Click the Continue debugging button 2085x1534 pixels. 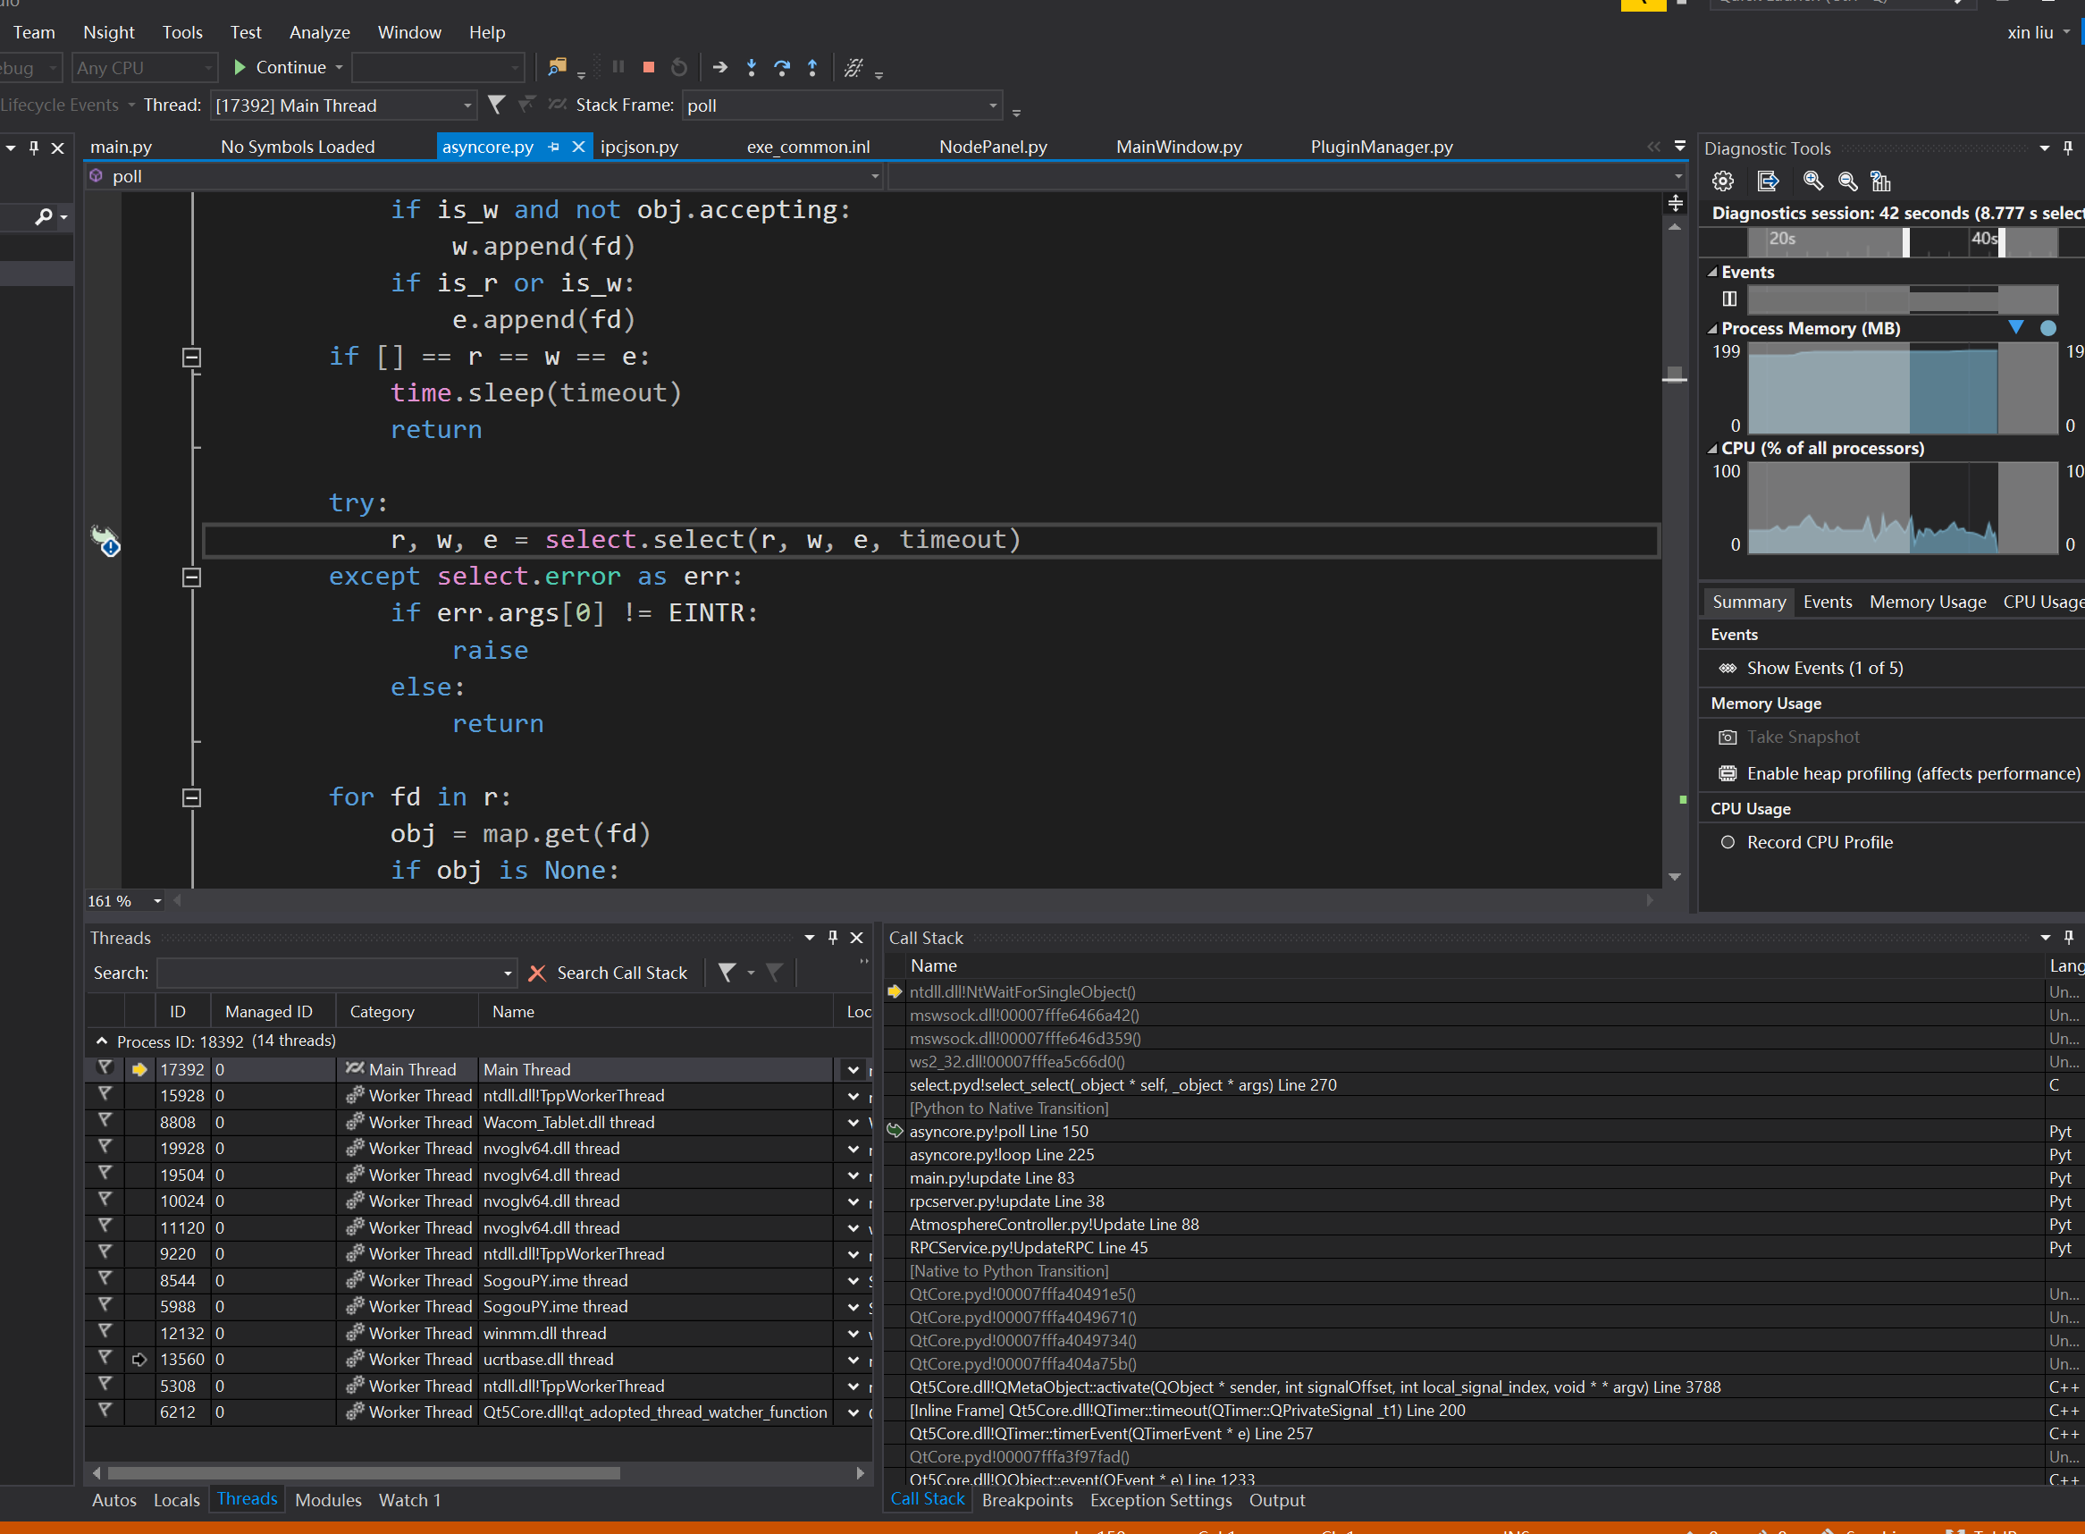[x=281, y=67]
